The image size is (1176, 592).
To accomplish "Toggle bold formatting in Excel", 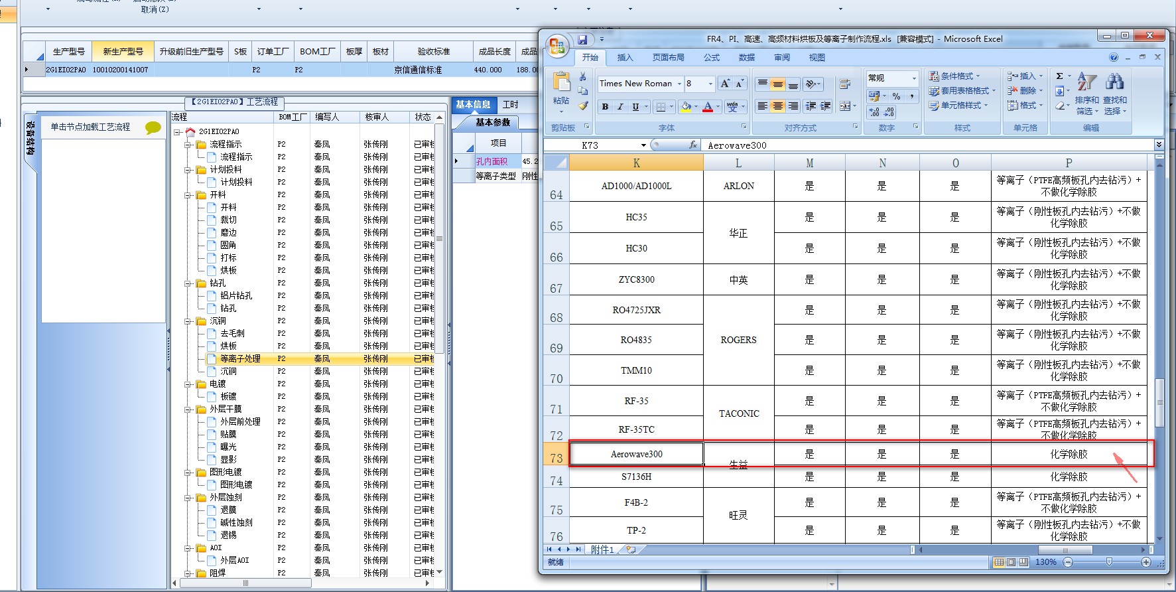I will pyautogui.click(x=605, y=107).
